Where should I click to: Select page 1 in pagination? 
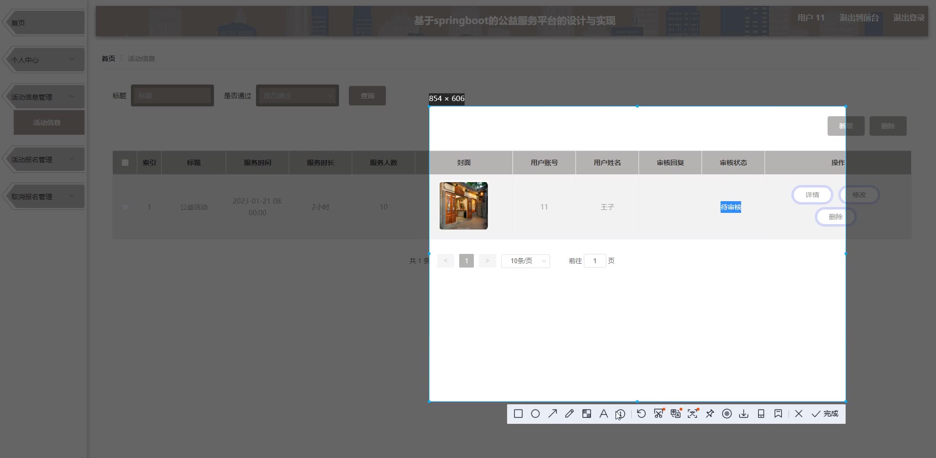[x=467, y=261]
